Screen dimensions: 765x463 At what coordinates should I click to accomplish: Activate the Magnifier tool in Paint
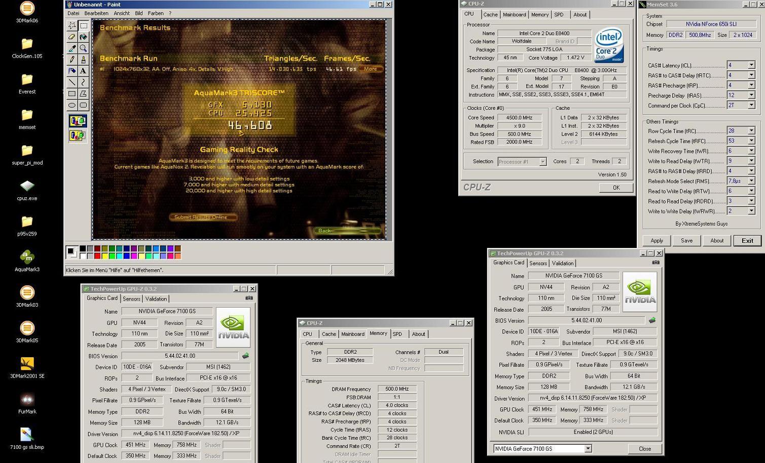(x=83, y=48)
